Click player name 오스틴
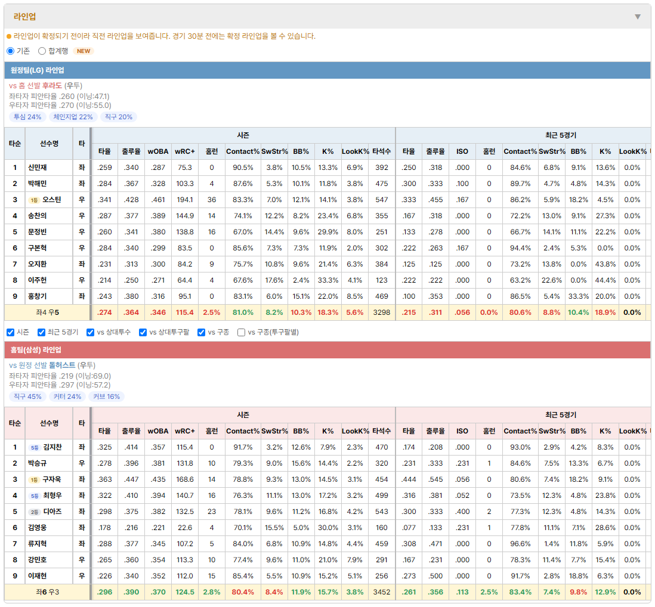 tap(52, 200)
